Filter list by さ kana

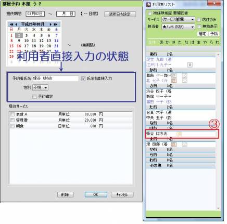point(173,42)
